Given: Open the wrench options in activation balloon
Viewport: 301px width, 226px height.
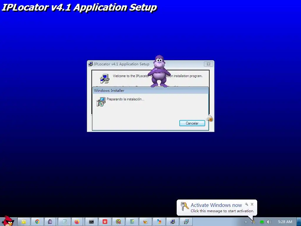Looking at the screenshot, I should coord(247,204).
